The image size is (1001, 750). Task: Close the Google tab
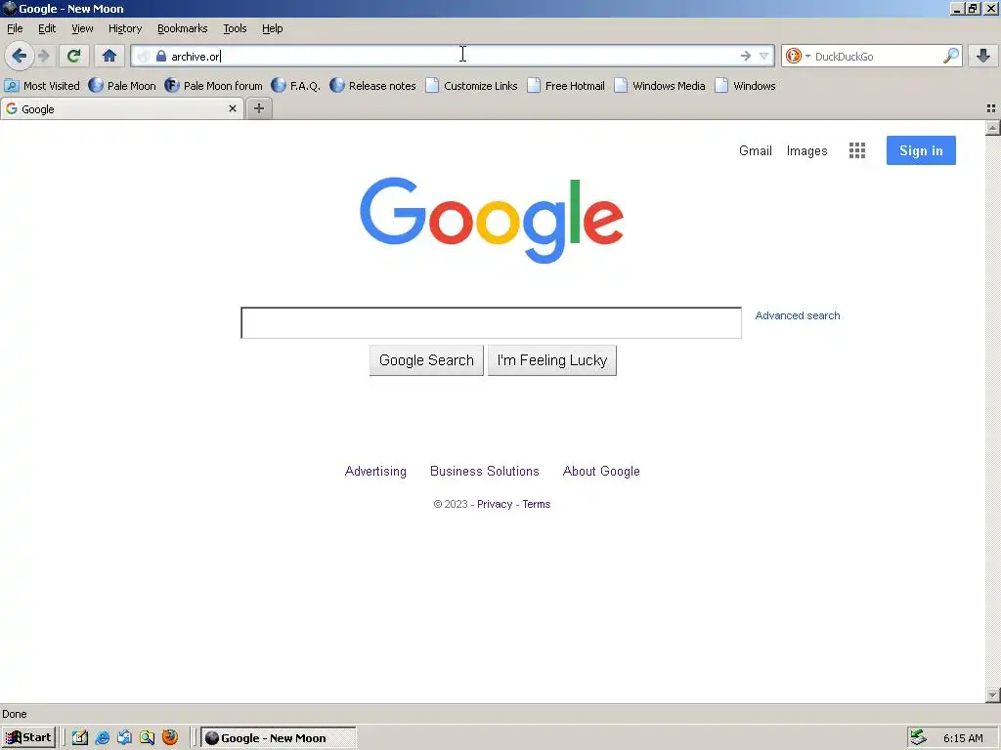point(233,108)
